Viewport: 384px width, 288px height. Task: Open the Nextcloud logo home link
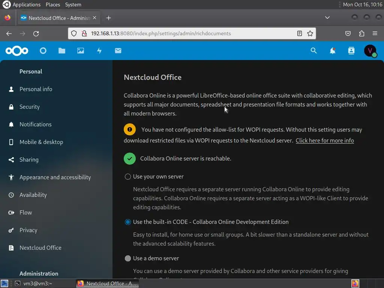tap(17, 51)
